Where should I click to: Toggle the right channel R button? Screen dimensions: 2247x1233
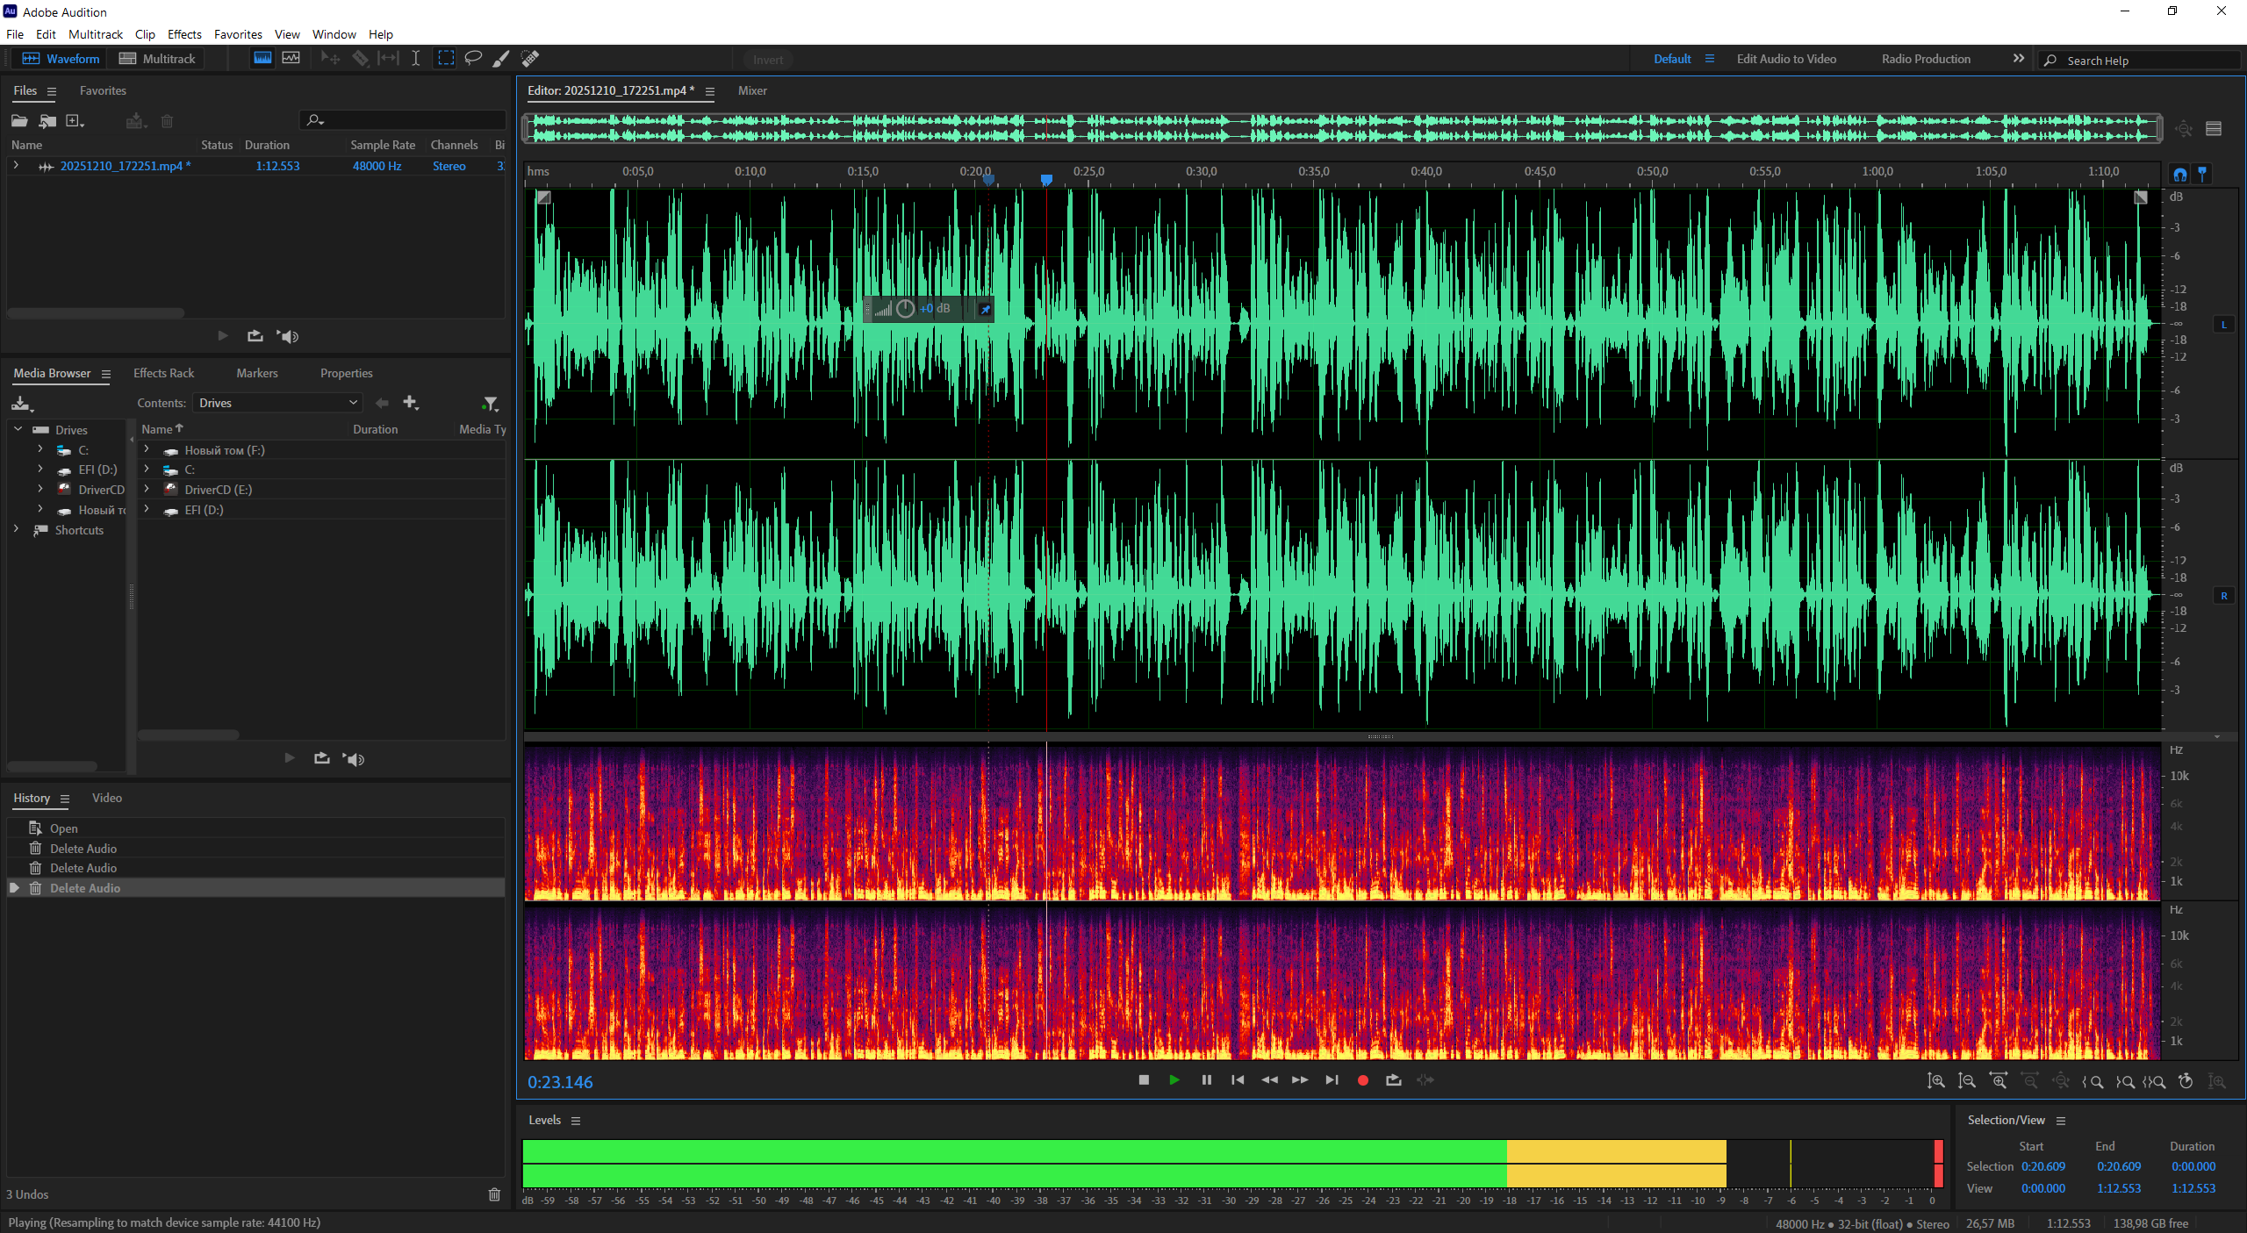coord(2223,596)
